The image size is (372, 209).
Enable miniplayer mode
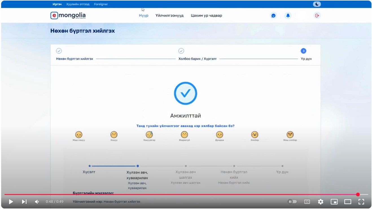(x=334, y=202)
